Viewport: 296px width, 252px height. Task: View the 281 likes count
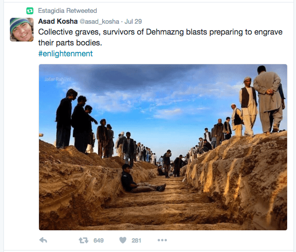pos(136,241)
